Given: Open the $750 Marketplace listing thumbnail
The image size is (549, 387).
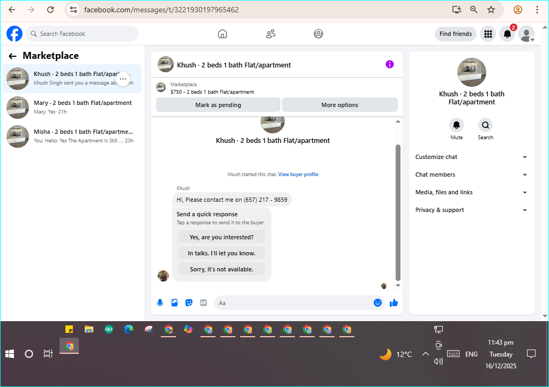Looking at the screenshot, I should click(x=161, y=87).
